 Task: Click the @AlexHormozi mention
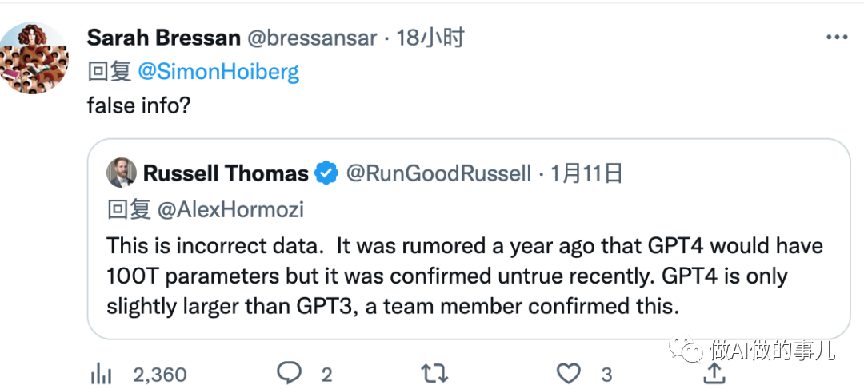[x=230, y=209]
